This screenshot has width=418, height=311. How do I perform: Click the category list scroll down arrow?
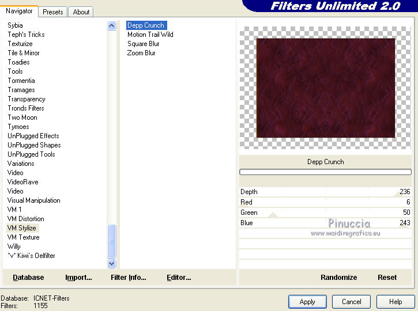(111, 263)
